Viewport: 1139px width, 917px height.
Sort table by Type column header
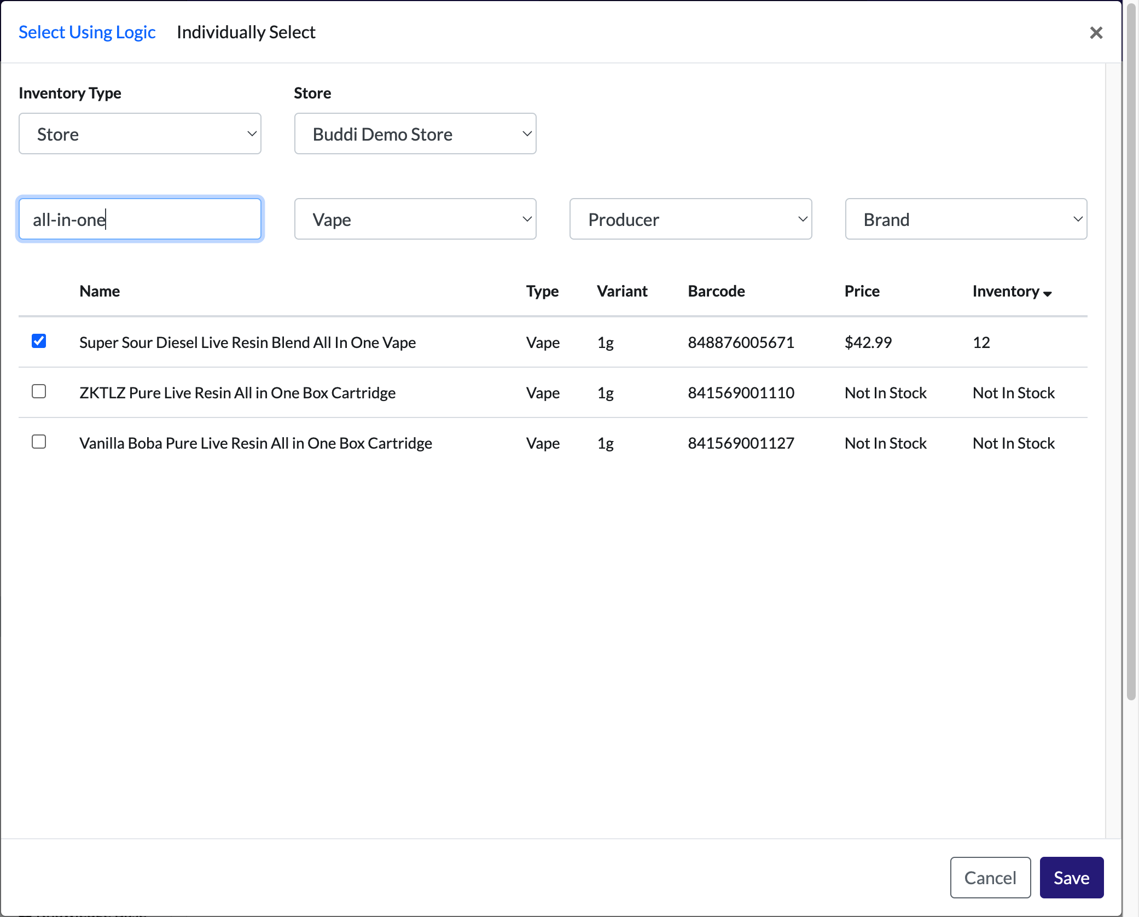tap(542, 291)
